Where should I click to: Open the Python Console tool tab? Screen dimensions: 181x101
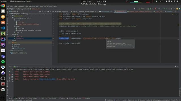pos(51,98)
